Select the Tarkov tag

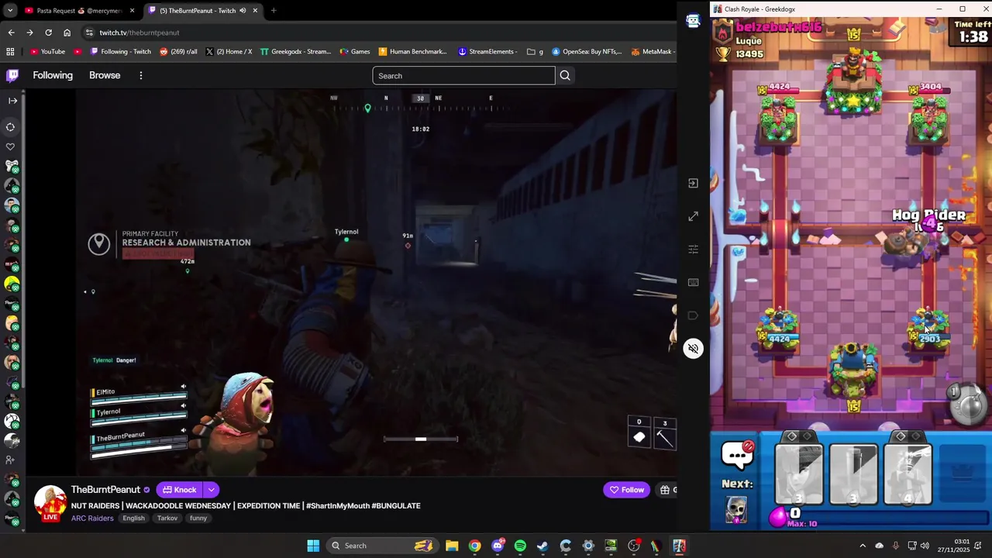pyautogui.click(x=167, y=518)
